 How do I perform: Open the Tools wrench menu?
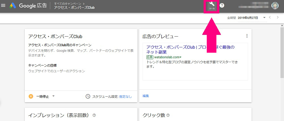pyautogui.click(x=212, y=6)
